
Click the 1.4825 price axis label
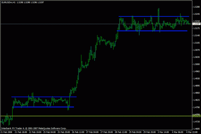196,100
